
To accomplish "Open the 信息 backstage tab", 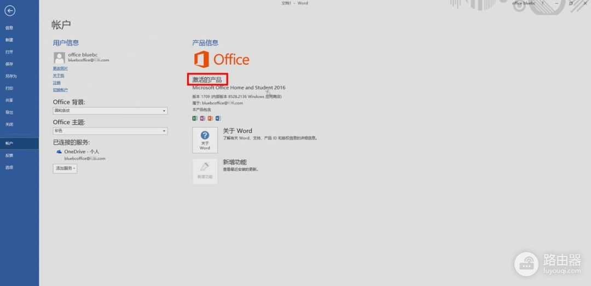I will click(x=9, y=28).
